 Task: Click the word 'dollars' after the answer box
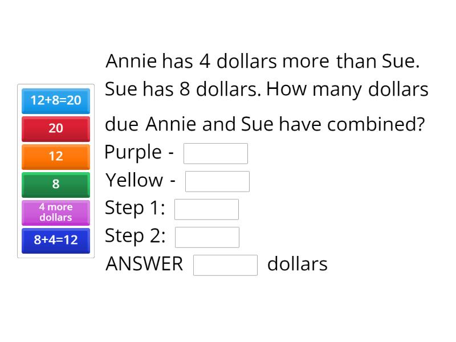(x=298, y=264)
